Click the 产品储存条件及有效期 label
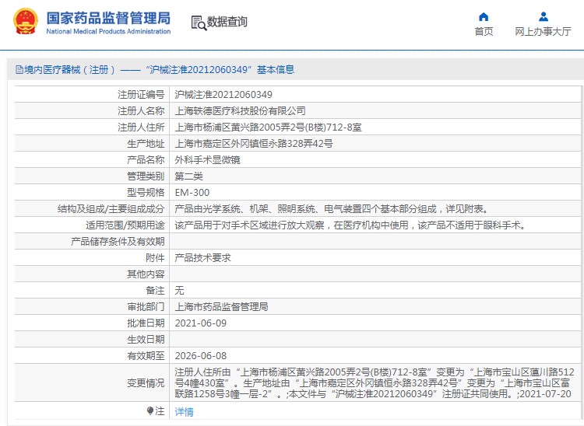 tap(118, 242)
